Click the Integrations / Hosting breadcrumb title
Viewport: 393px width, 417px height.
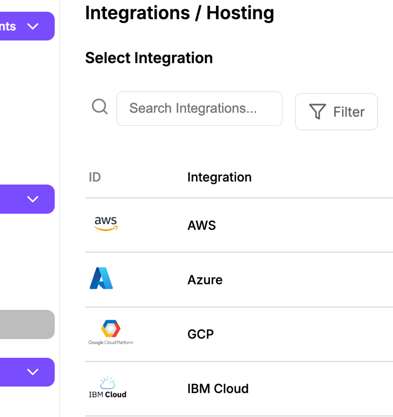180,13
